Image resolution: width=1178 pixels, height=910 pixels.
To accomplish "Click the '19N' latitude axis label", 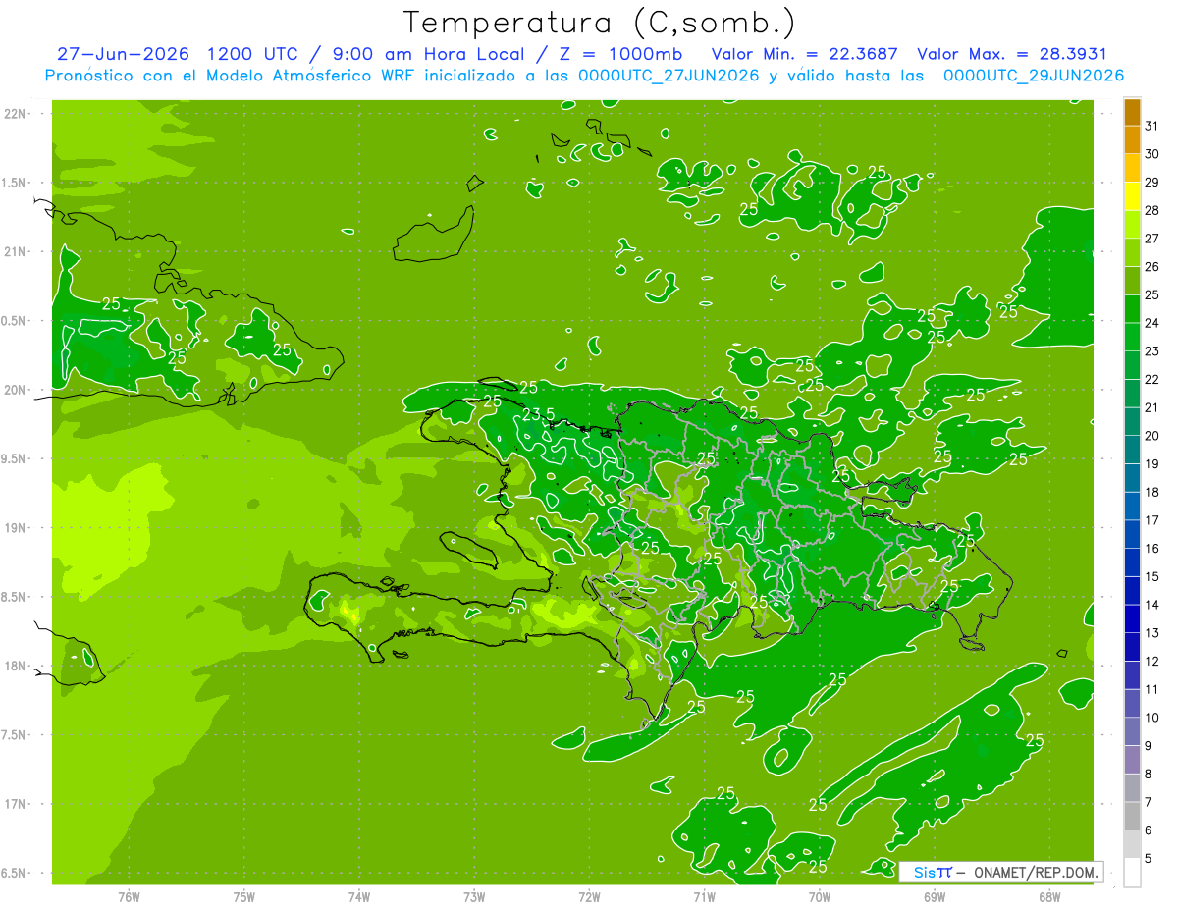I will (x=14, y=528).
